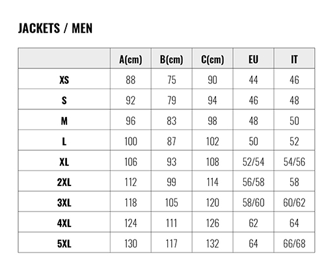Click the IT column header
The image size is (328, 274).
(294, 59)
